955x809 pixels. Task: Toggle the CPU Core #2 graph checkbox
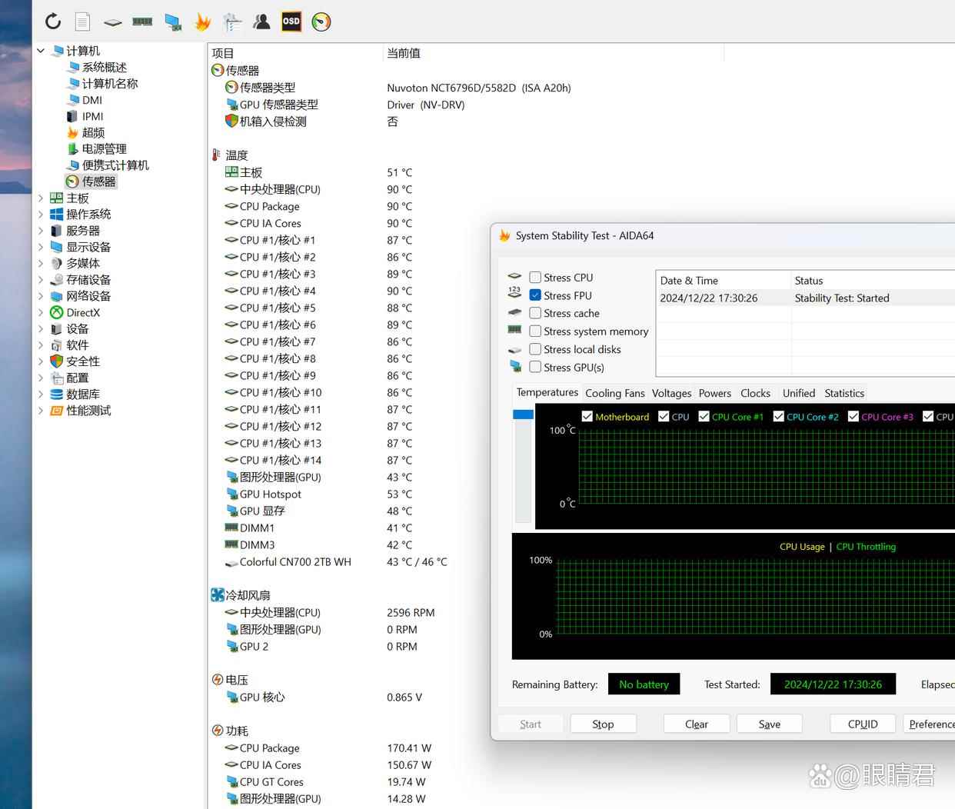[x=779, y=417]
